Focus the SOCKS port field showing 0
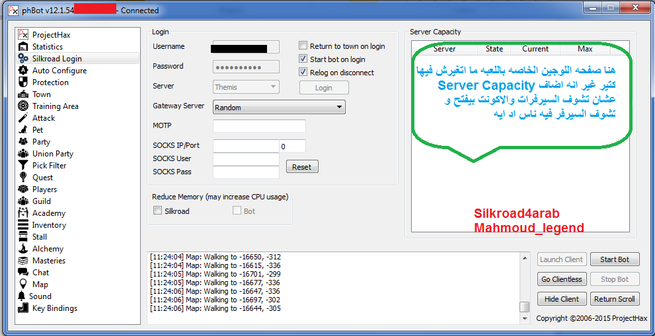The height and width of the screenshot is (336, 655). pos(292,146)
